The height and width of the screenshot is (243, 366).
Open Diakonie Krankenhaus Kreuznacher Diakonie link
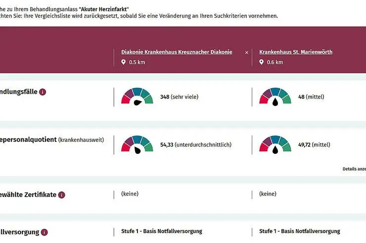click(x=177, y=52)
